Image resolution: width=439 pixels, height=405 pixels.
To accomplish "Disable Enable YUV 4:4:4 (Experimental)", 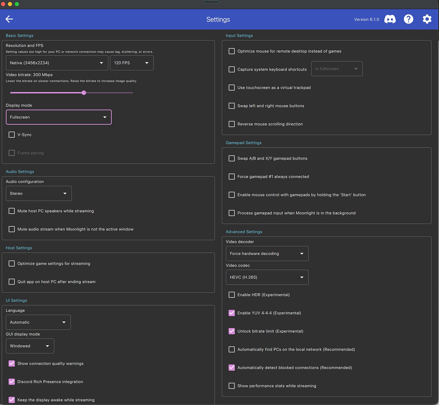I will coord(232,313).
